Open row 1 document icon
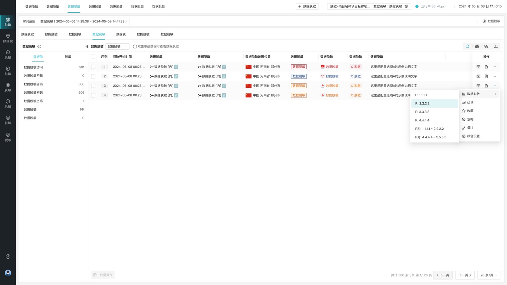The width and height of the screenshot is (507, 285). click(486, 67)
